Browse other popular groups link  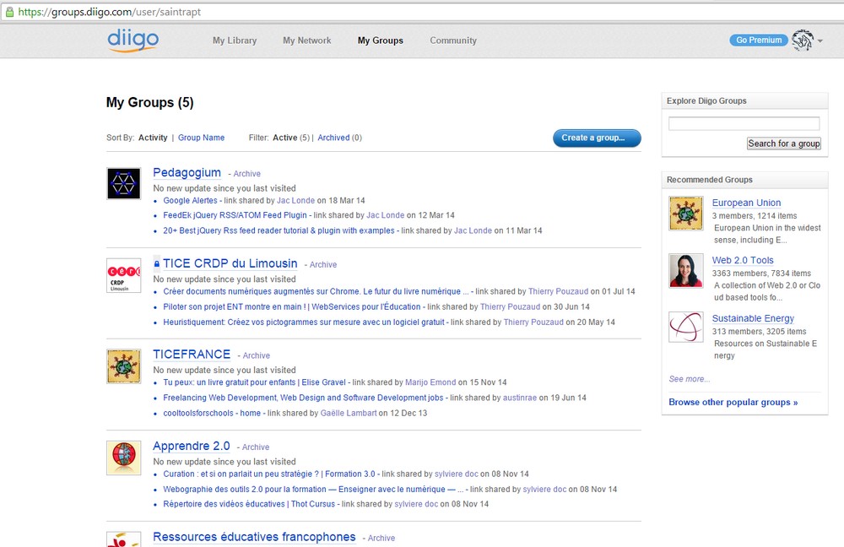point(733,402)
